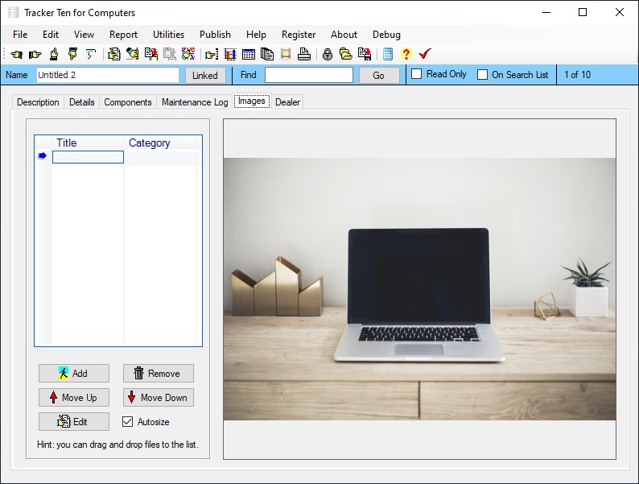Open the About menu
Screen dimensions: 639x484
tap(344, 35)
